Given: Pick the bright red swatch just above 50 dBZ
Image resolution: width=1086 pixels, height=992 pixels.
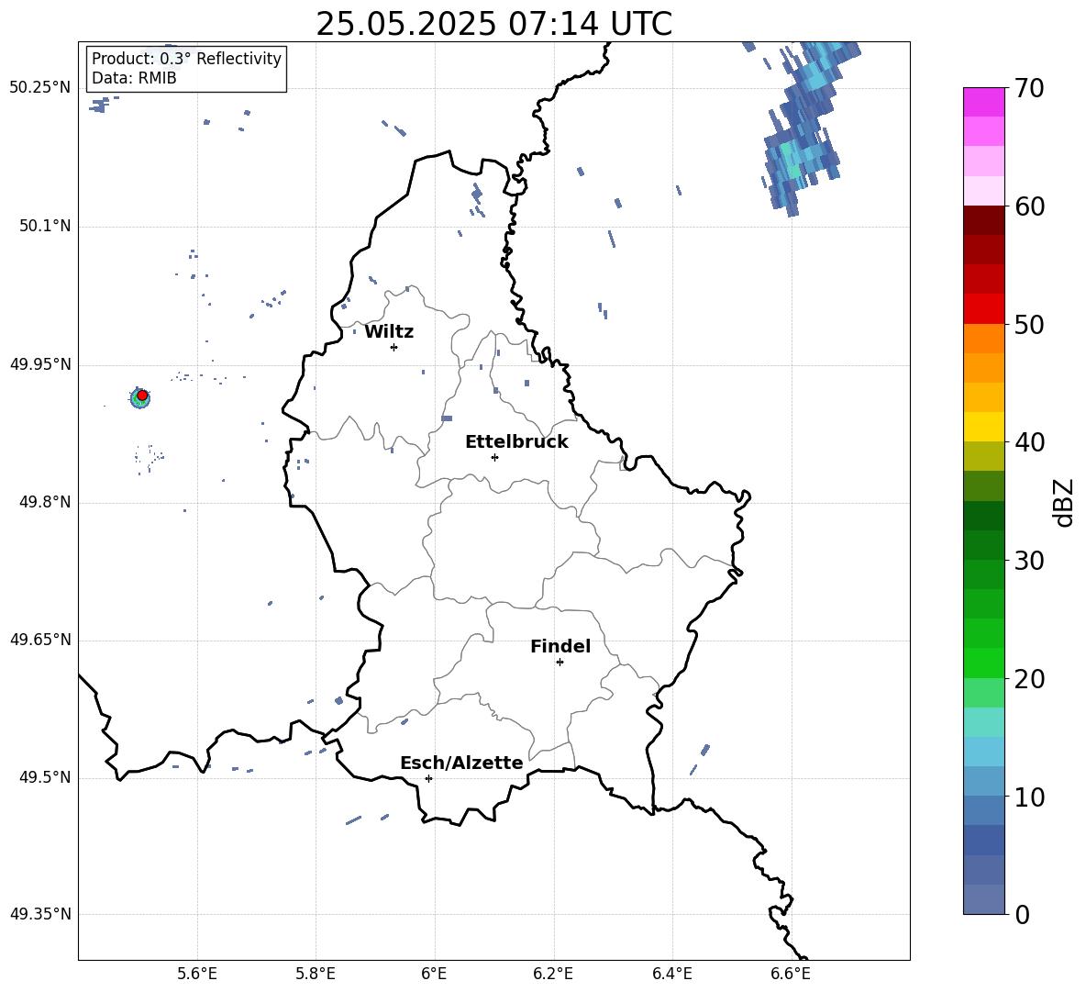Looking at the screenshot, I should [x=984, y=309].
